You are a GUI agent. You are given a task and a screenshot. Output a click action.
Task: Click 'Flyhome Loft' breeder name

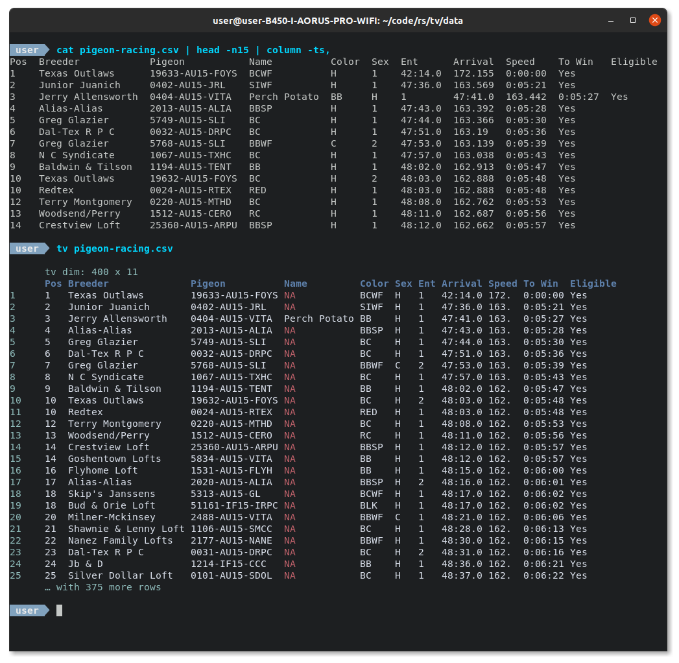click(102, 471)
